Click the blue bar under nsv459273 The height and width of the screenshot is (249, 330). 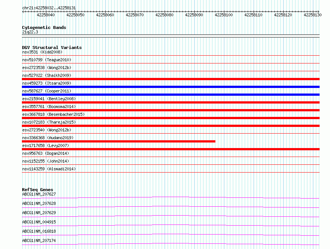(x=171, y=87)
